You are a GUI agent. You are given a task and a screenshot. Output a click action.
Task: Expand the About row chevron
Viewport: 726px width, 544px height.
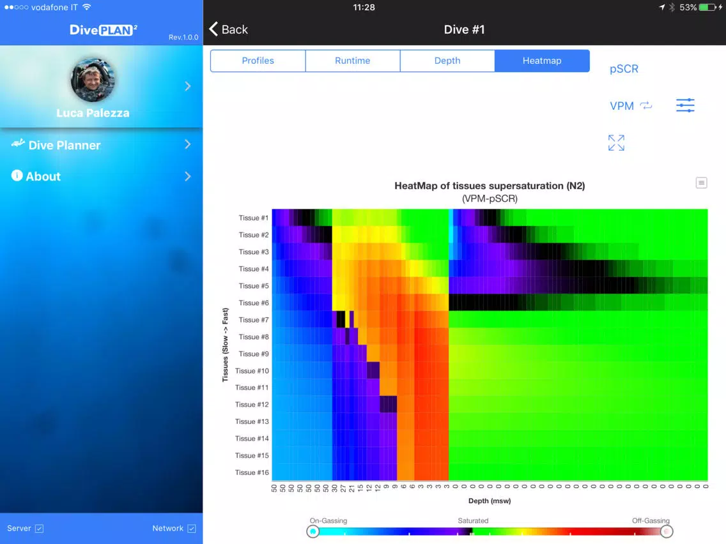point(187,176)
